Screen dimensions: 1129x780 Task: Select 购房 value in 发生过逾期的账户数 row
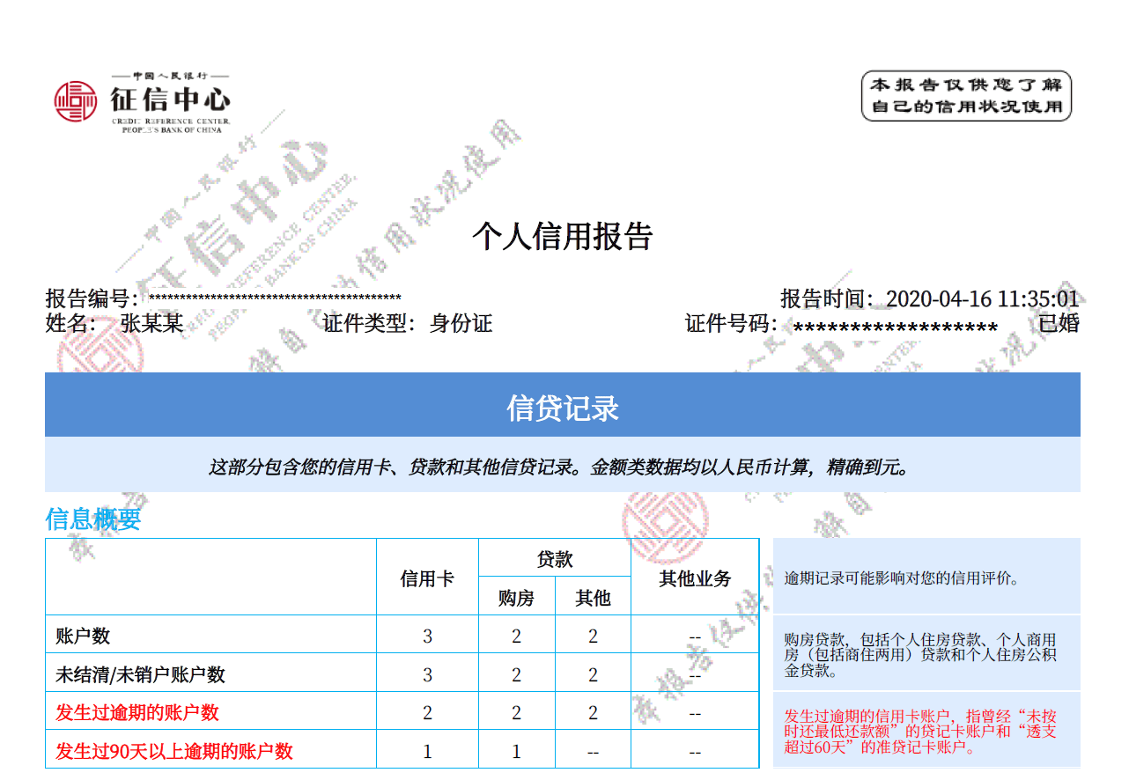tap(516, 713)
